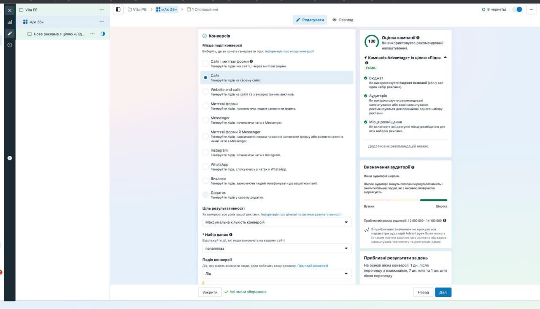Viewport: 540px width, 309px height.
Task: Click info icon next to Оцінка кампанії
Action: 418,38
